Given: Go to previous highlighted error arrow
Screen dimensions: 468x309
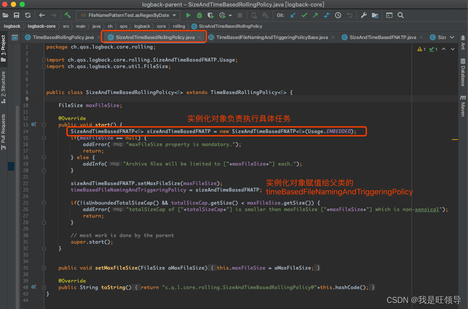Looking at the screenshot, I should click(x=444, y=49).
